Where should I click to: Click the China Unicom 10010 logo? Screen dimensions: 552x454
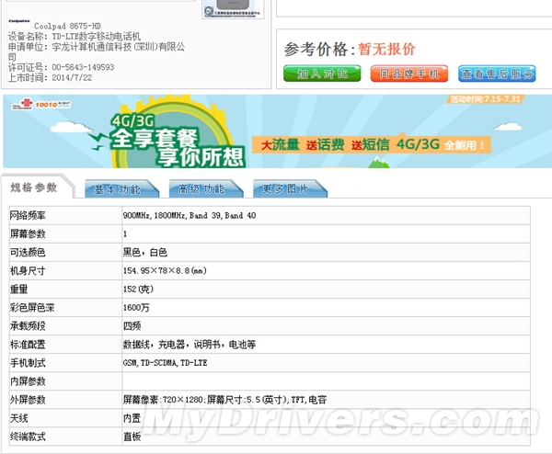[x=40, y=104]
